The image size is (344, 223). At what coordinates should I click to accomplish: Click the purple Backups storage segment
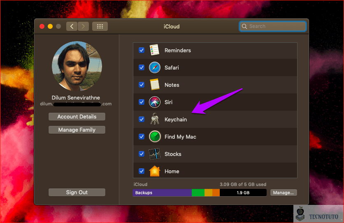coord(162,193)
